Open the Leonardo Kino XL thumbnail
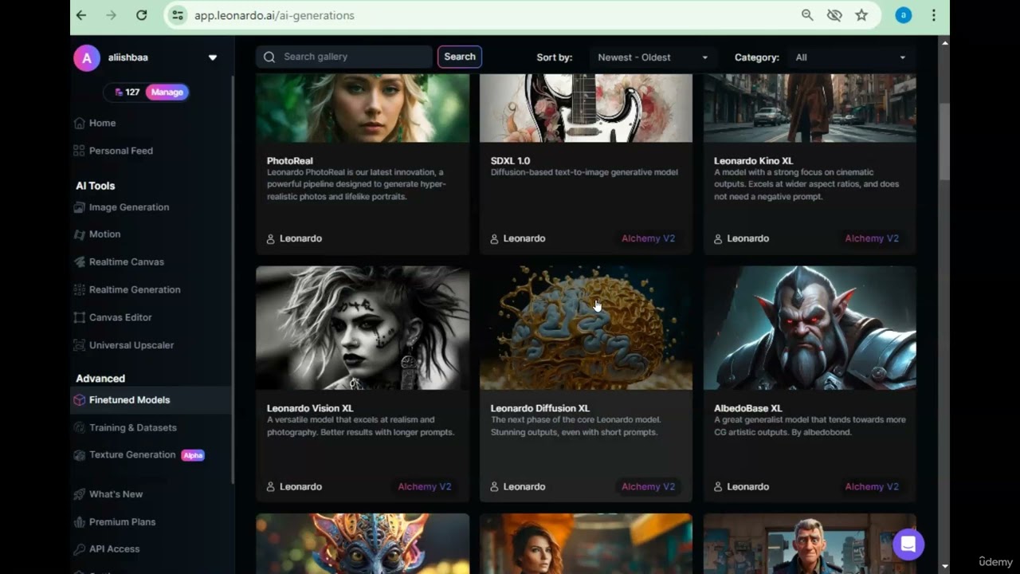This screenshot has height=574, width=1020. pyautogui.click(x=810, y=108)
